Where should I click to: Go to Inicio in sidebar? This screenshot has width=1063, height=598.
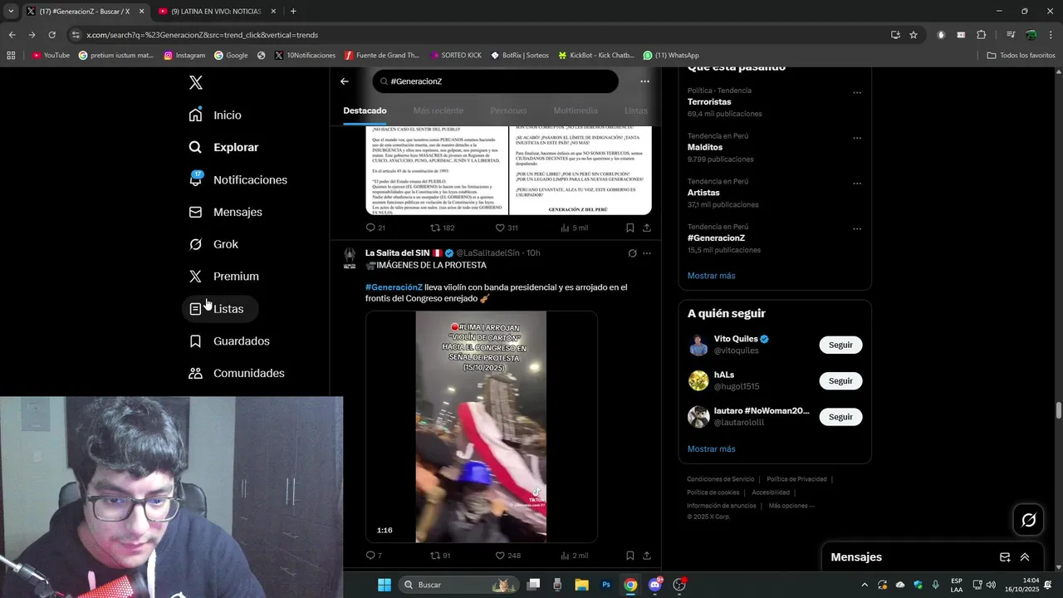point(216,115)
